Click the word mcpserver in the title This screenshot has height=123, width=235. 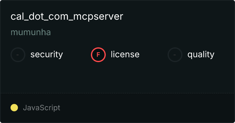point(98,17)
